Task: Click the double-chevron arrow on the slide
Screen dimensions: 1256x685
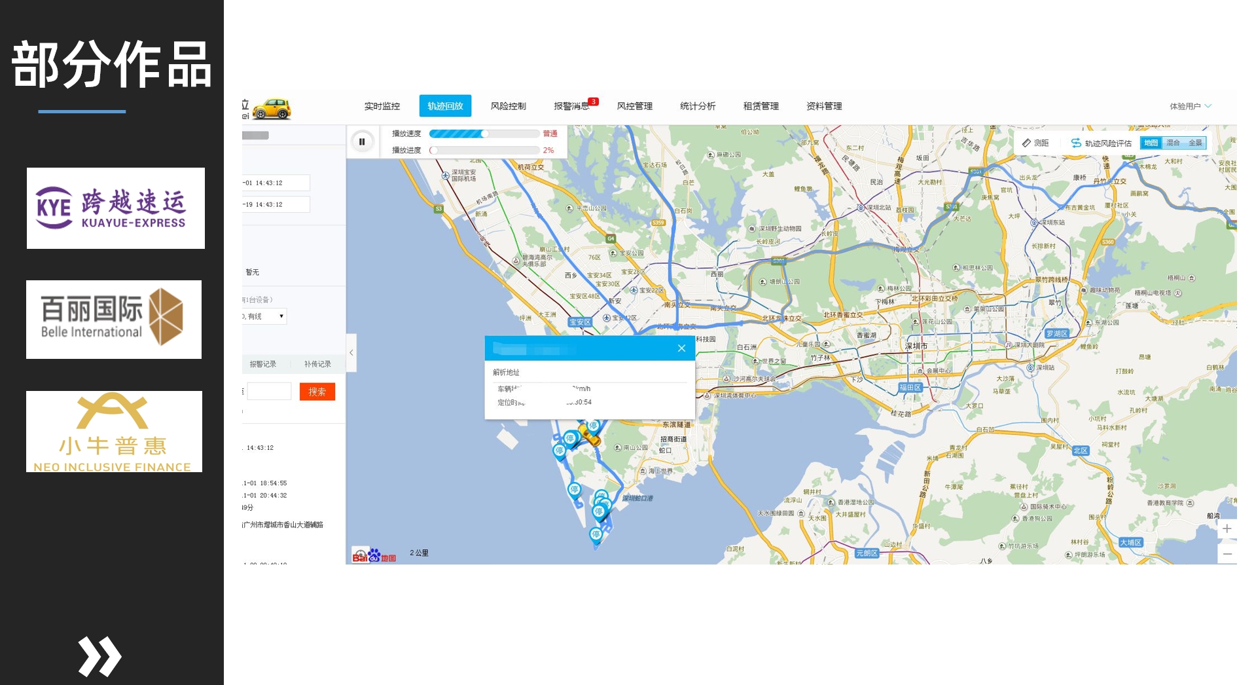Action: point(99,656)
